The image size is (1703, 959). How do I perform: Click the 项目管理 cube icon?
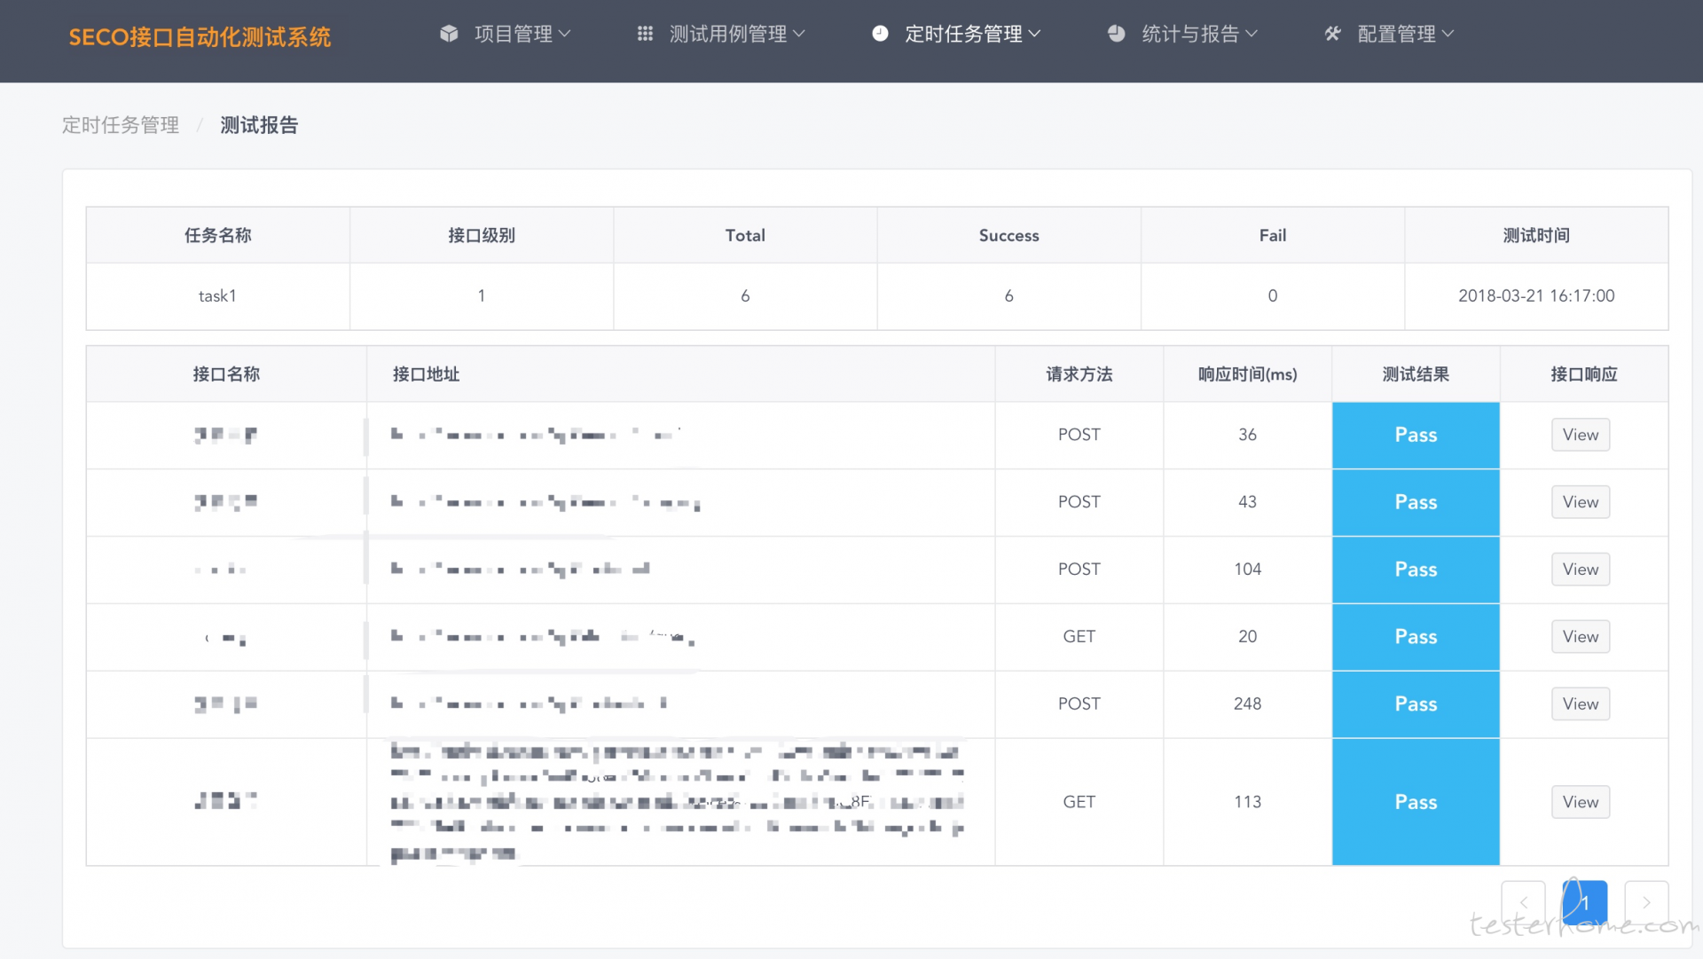pyautogui.click(x=449, y=34)
